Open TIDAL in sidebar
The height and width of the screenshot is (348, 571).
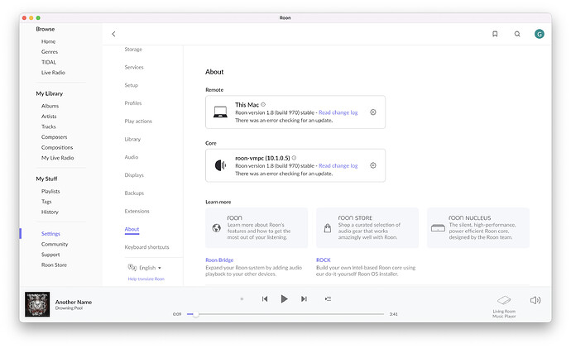49,62
